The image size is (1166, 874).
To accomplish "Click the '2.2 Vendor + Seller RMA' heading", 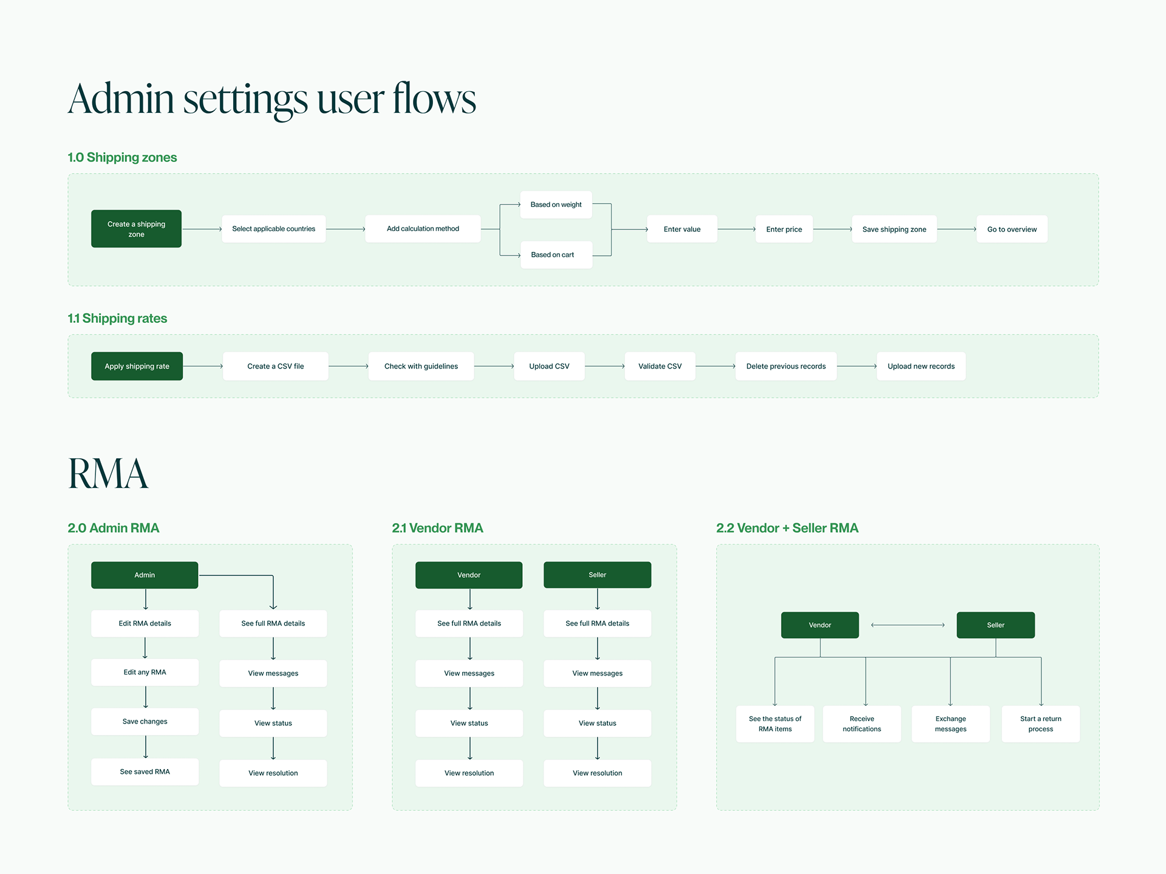I will point(787,528).
